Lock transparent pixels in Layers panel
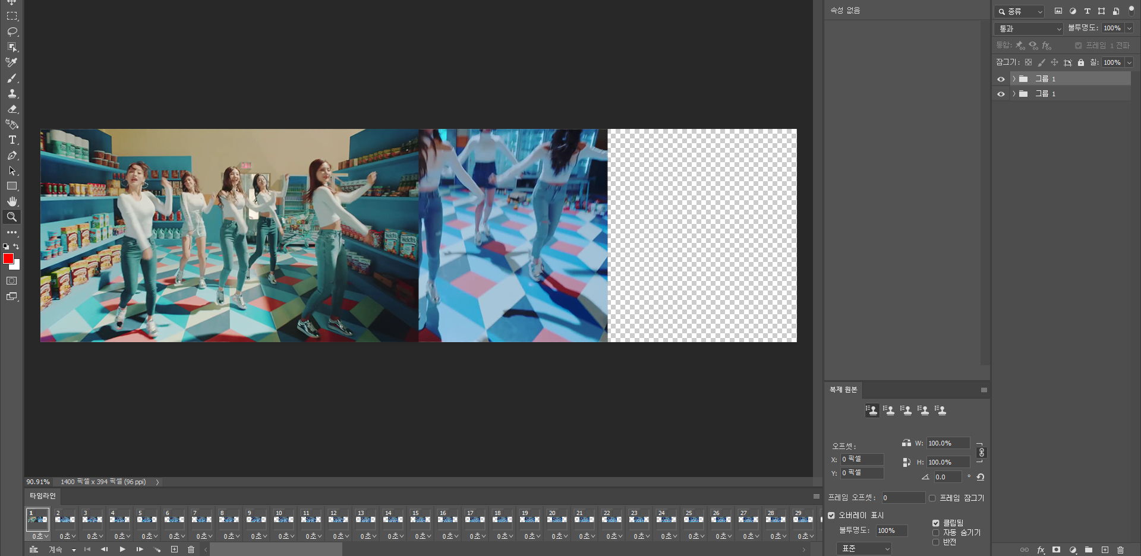The width and height of the screenshot is (1141, 556). (x=1028, y=62)
